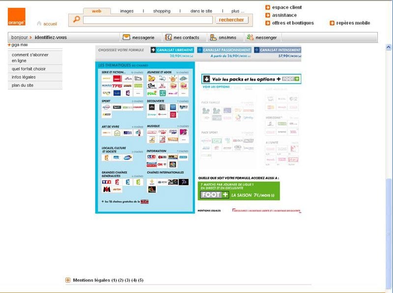Click the magnifying glass search icon
This screenshot has height=293, width=393.
(77, 19)
